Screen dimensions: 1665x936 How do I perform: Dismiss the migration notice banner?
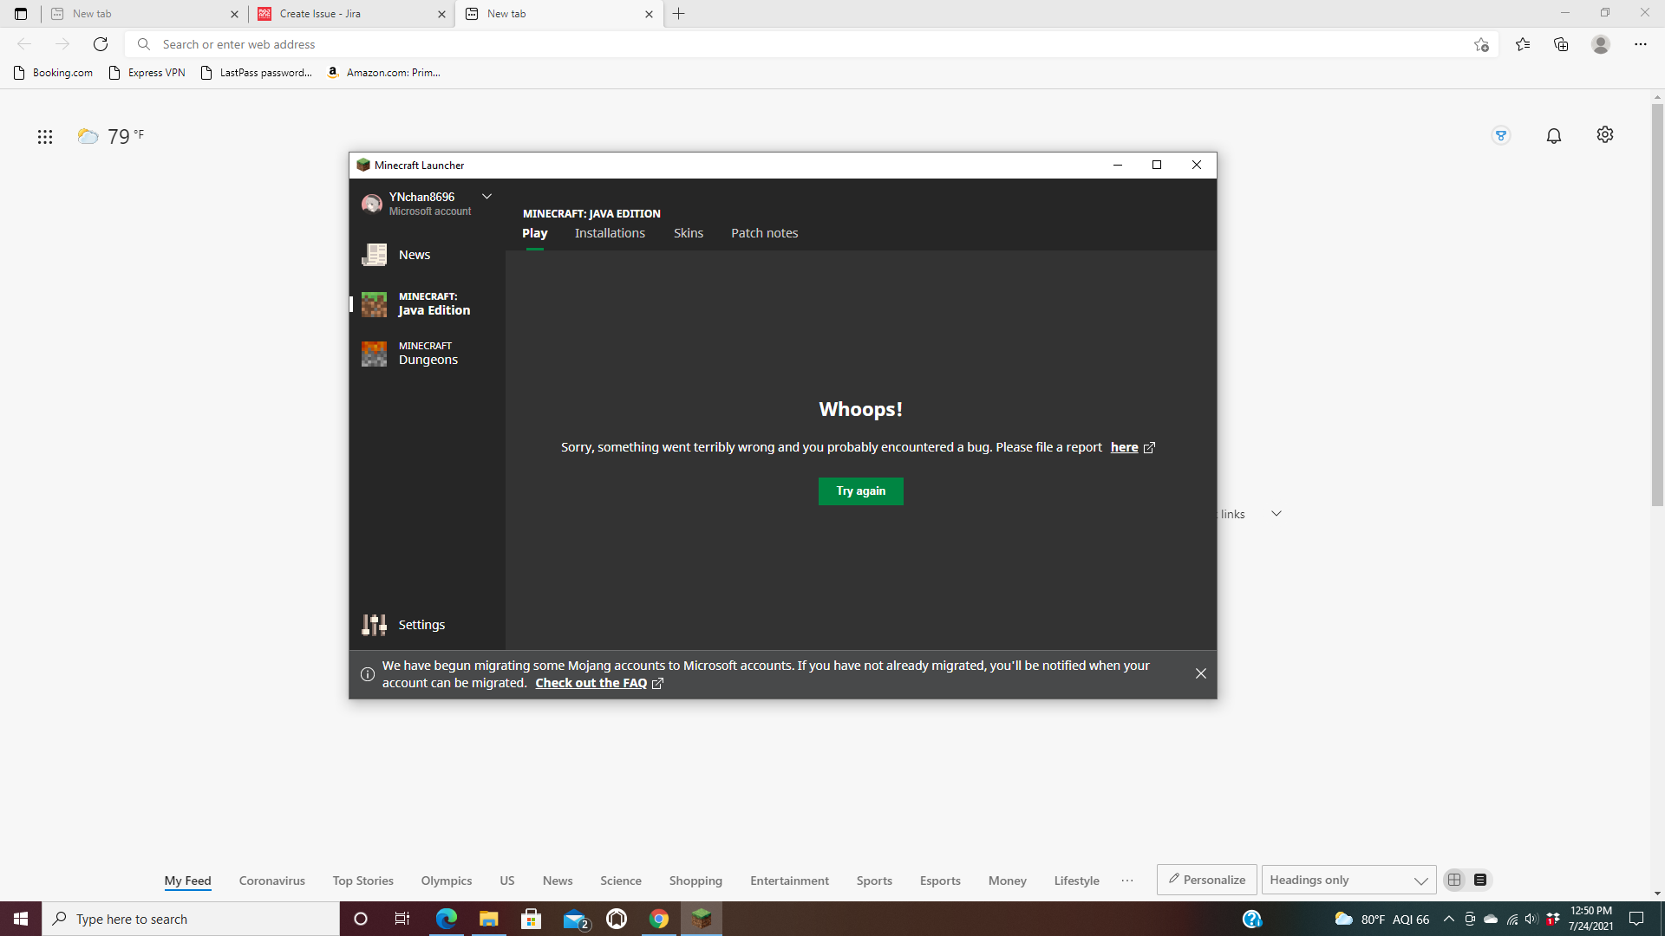point(1200,673)
